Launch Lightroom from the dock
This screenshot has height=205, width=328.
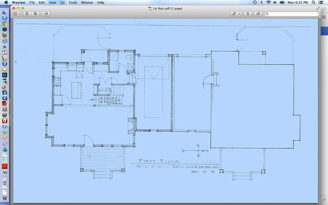(x=5, y=75)
